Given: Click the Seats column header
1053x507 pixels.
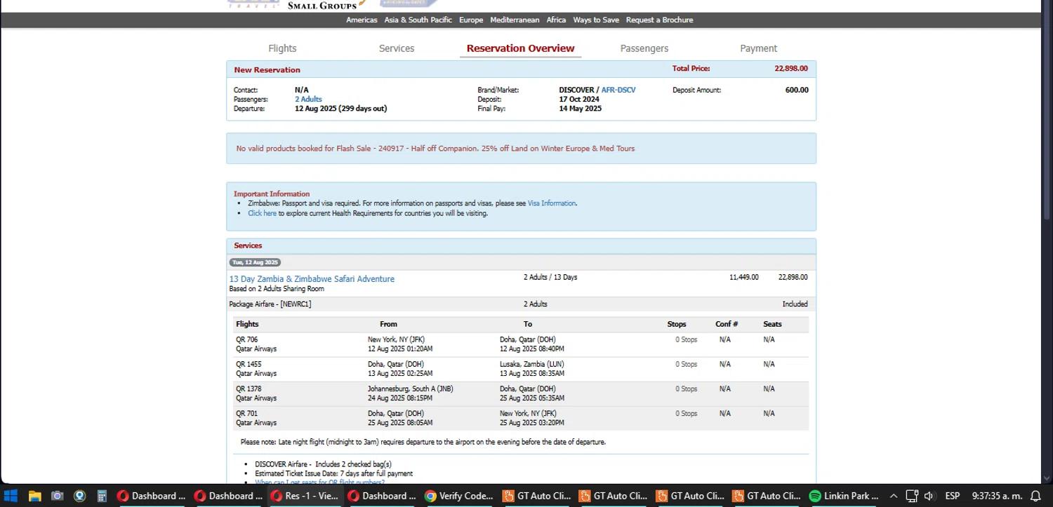Looking at the screenshot, I should pyautogui.click(x=772, y=324).
